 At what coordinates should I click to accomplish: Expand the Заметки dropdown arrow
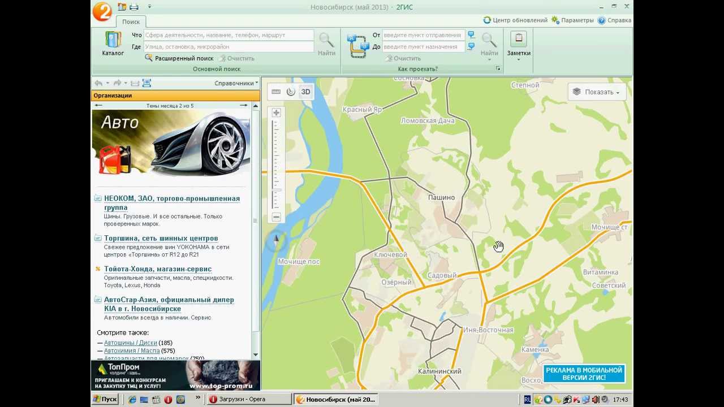pyautogui.click(x=519, y=59)
